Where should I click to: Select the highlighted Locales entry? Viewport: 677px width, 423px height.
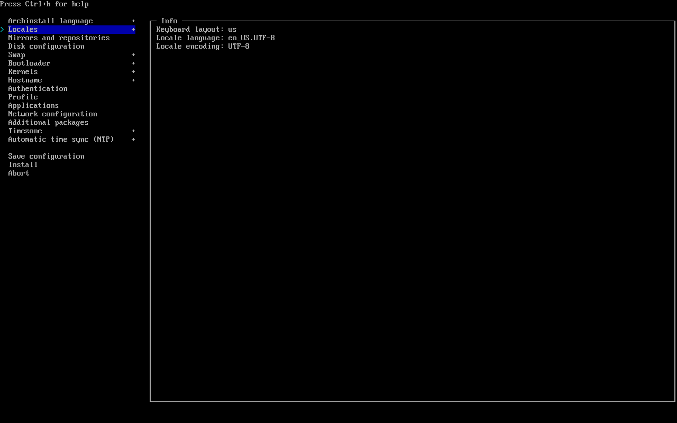(x=23, y=30)
